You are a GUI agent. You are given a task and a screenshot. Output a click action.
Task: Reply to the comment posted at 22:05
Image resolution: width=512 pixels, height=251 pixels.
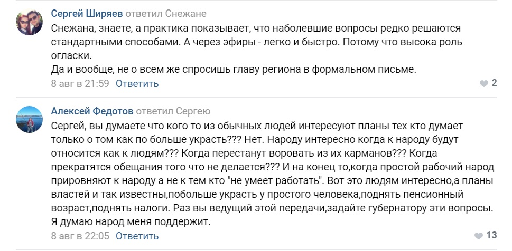[x=137, y=236]
